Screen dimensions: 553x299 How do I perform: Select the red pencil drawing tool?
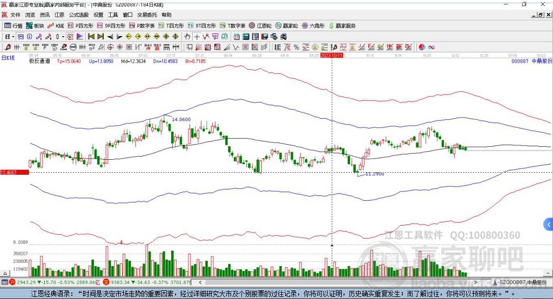point(8,47)
